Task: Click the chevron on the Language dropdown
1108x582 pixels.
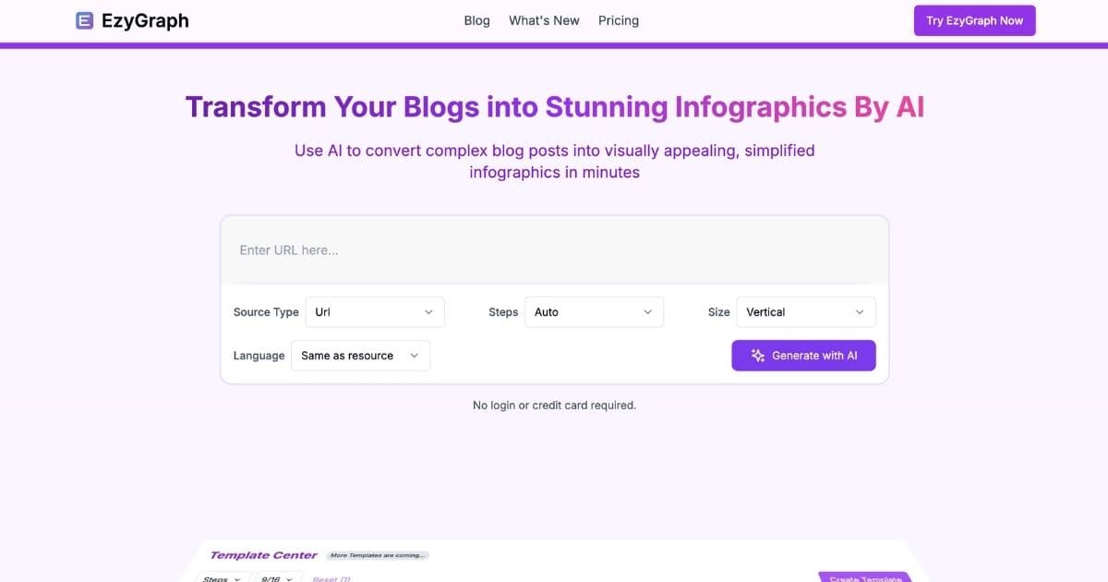Action: tap(415, 356)
